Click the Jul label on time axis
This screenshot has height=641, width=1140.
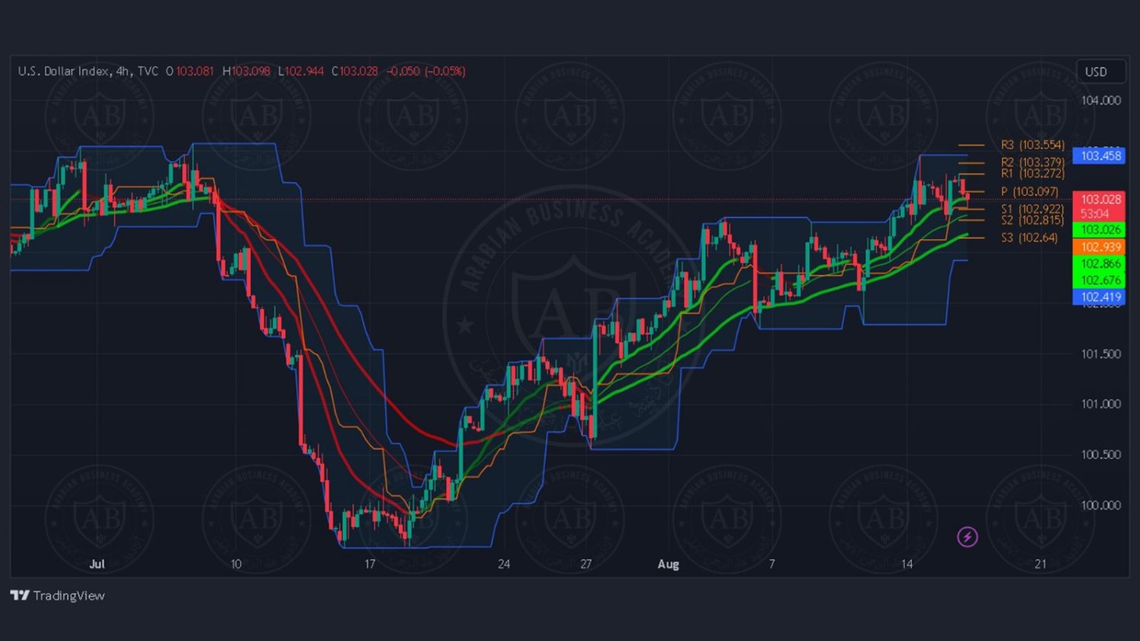click(x=97, y=564)
